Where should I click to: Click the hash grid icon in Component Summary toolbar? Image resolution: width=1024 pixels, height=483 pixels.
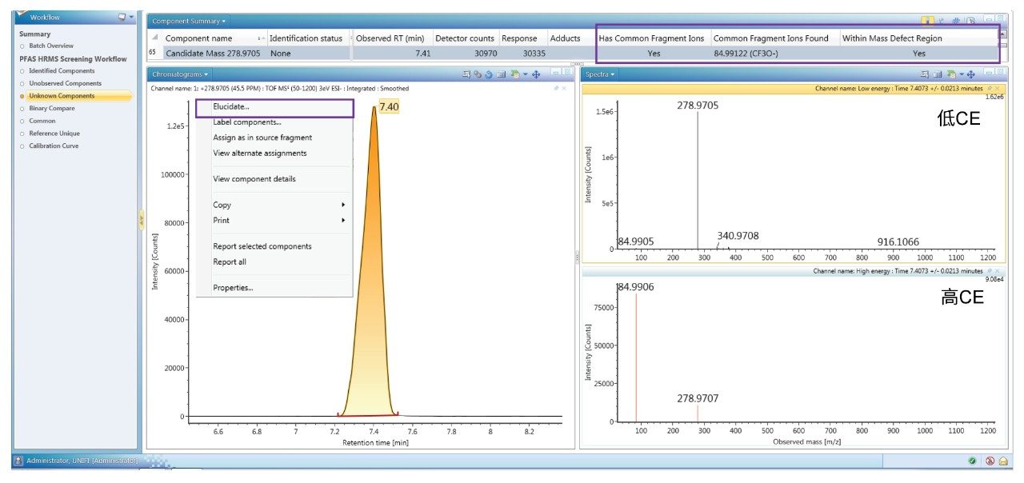956,21
